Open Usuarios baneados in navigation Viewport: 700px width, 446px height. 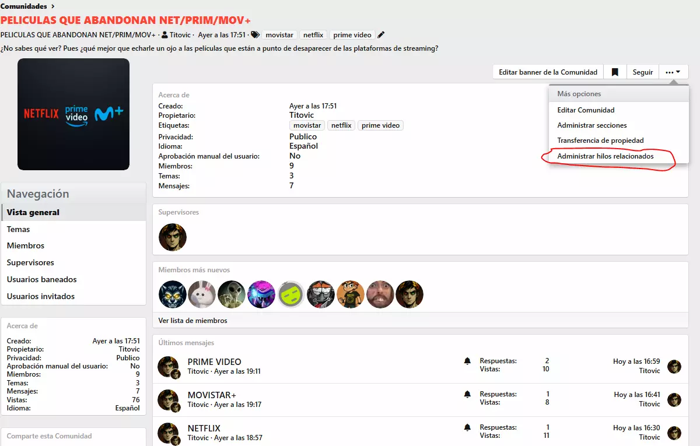[73, 279]
